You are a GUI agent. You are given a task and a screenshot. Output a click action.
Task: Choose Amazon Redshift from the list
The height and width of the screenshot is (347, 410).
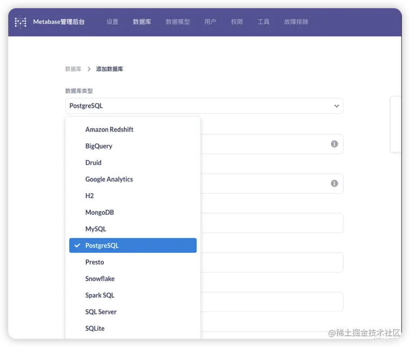[133, 130]
